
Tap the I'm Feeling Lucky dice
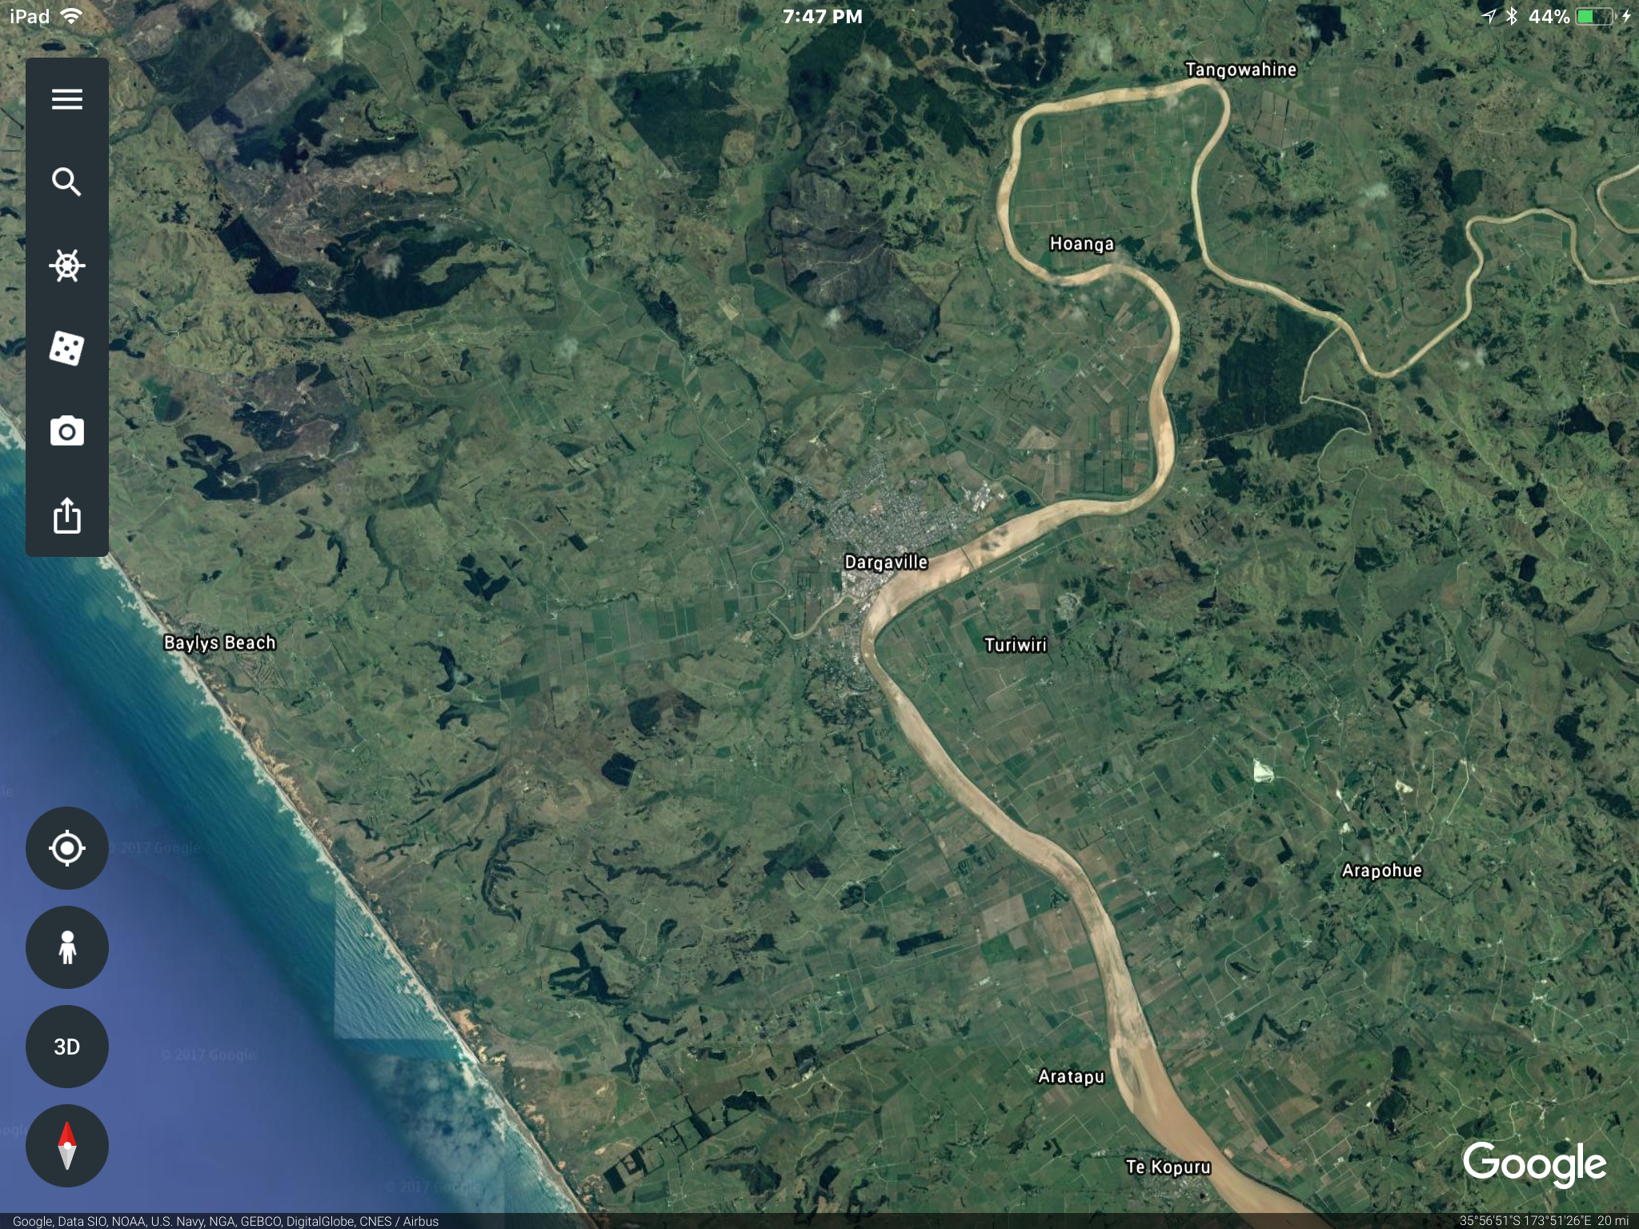[x=67, y=349]
